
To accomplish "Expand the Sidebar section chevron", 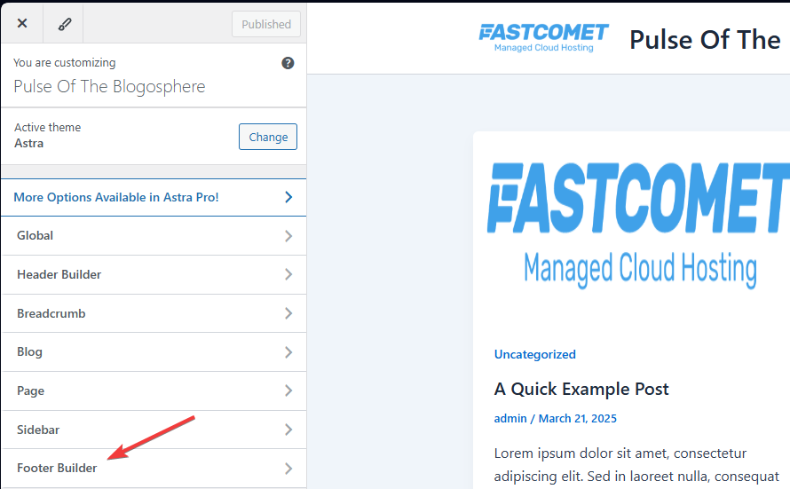I will [288, 430].
